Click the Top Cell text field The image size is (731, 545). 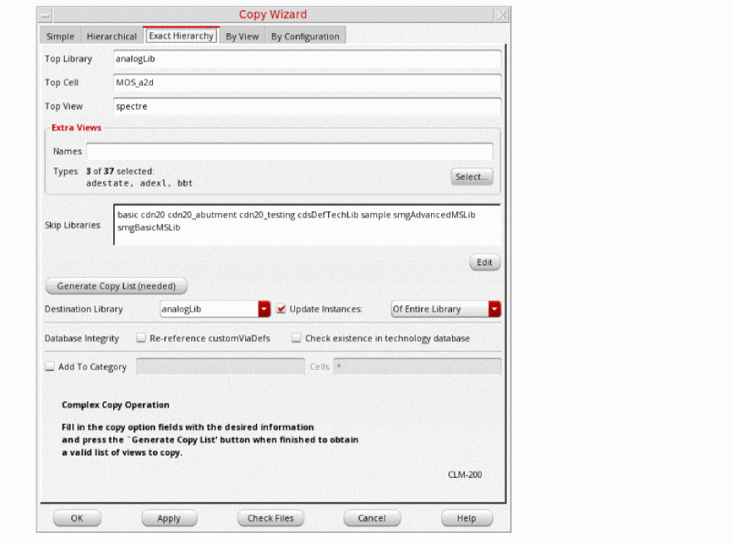pos(306,83)
